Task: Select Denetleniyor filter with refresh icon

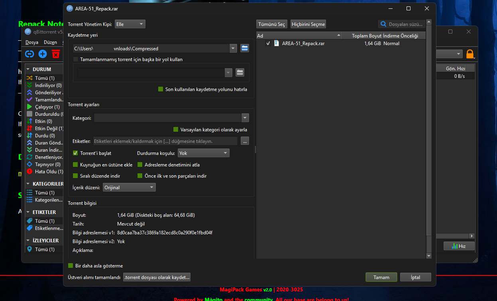Action: [x=44, y=157]
